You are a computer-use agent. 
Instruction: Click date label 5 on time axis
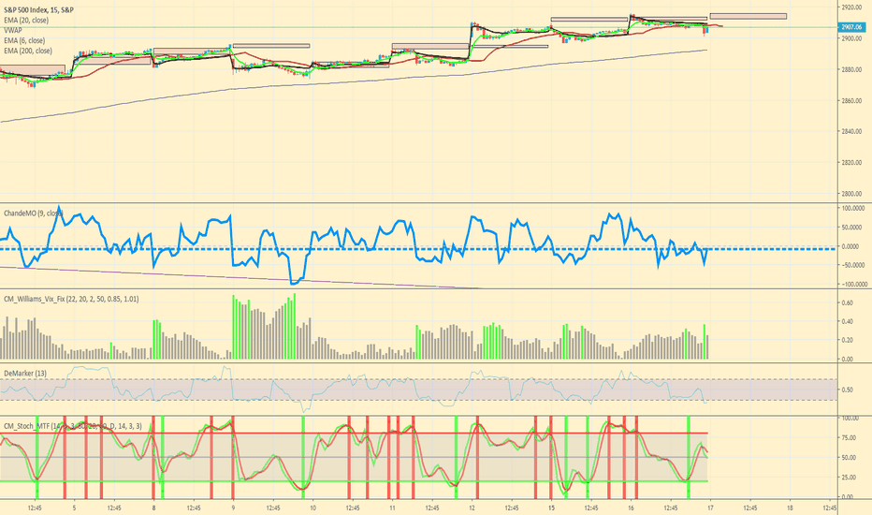pyautogui.click(x=74, y=508)
